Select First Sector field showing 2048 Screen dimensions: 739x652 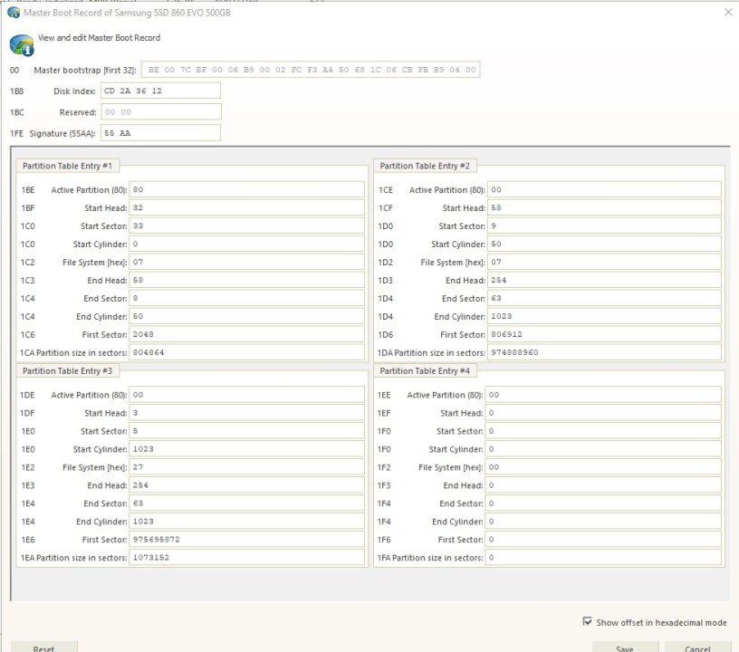tap(246, 335)
